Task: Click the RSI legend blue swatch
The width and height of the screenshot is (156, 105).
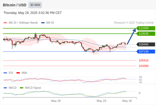Action: (x=5, y=73)
